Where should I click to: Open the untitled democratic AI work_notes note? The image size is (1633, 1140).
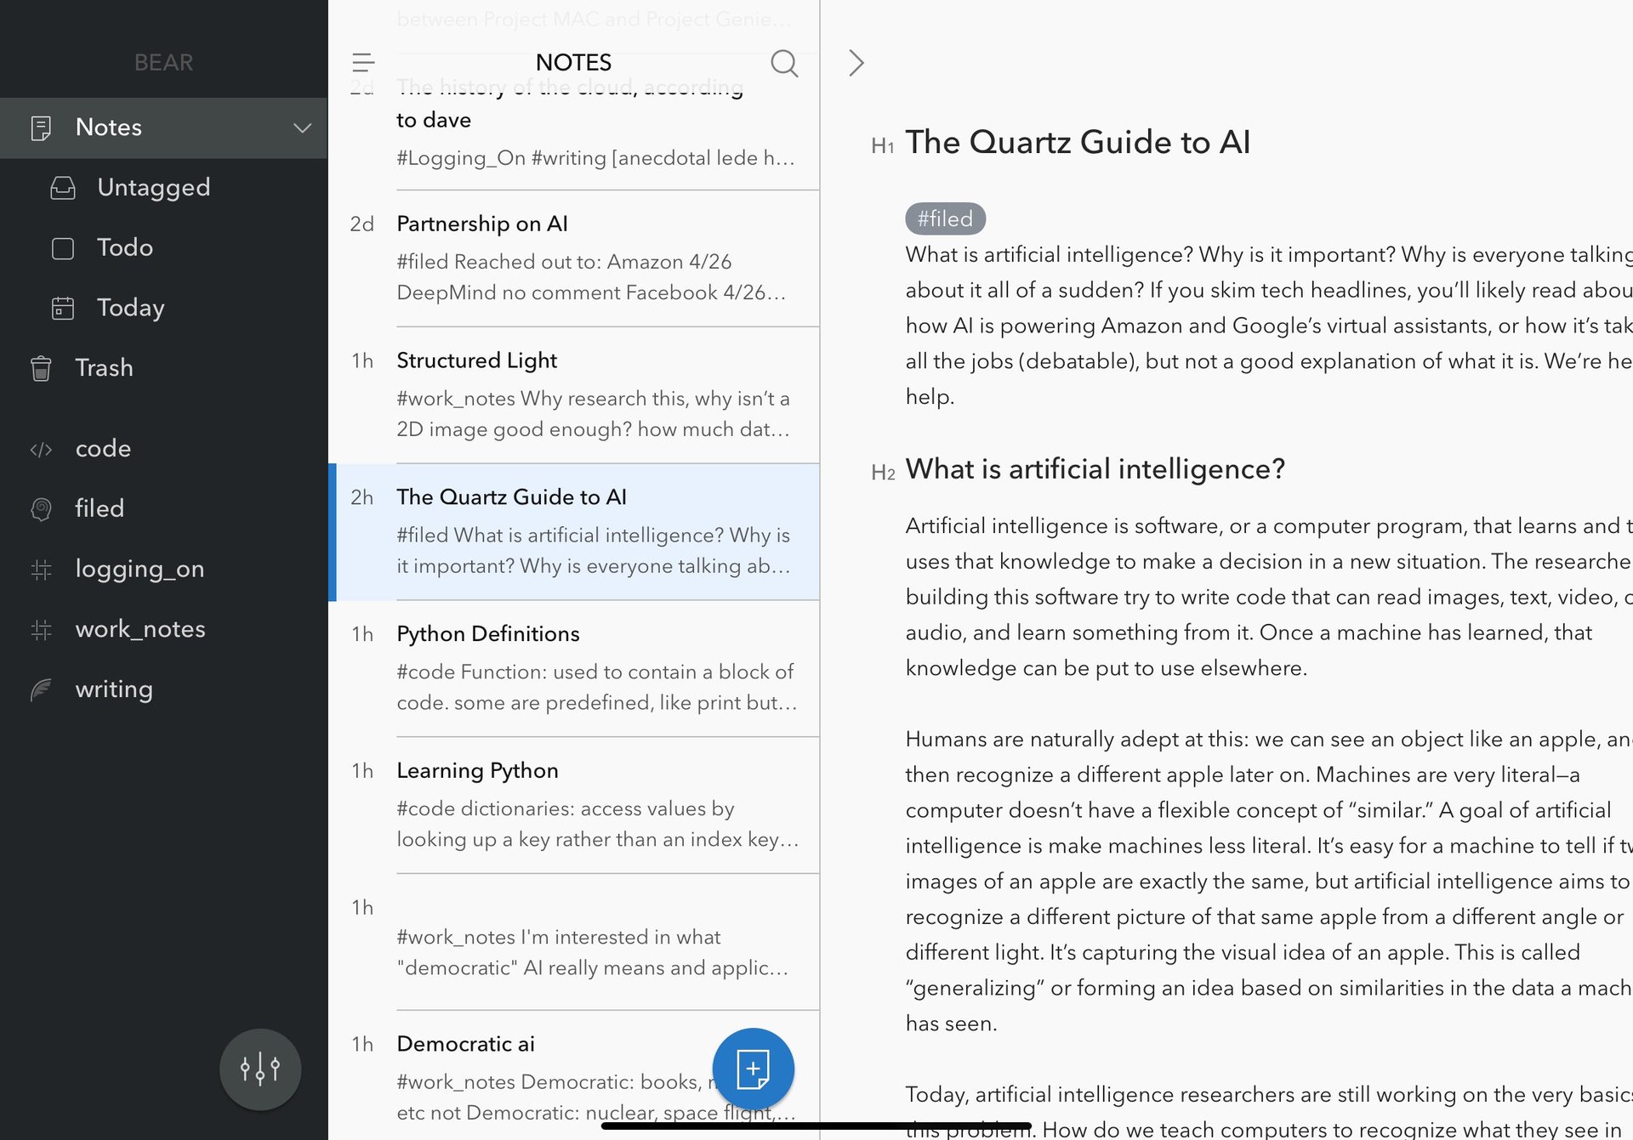point(574,943)
